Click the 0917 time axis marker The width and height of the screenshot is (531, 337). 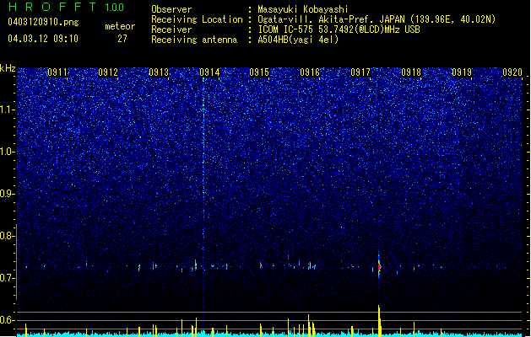(x=360, y=72)
